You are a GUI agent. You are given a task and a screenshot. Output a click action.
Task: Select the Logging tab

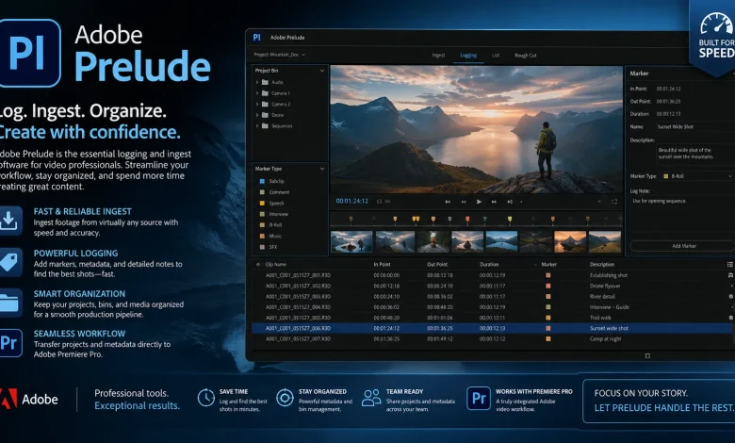coord(468,56)
